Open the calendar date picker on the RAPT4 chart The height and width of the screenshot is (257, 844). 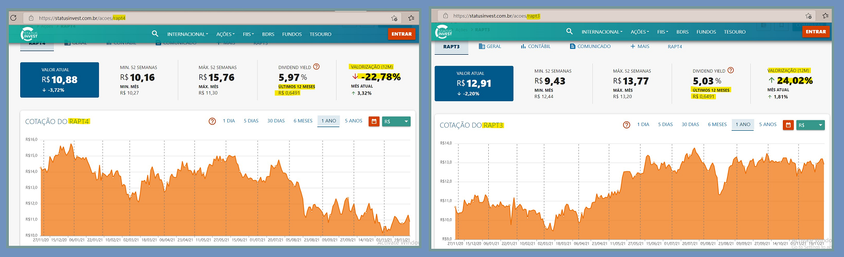374,121
